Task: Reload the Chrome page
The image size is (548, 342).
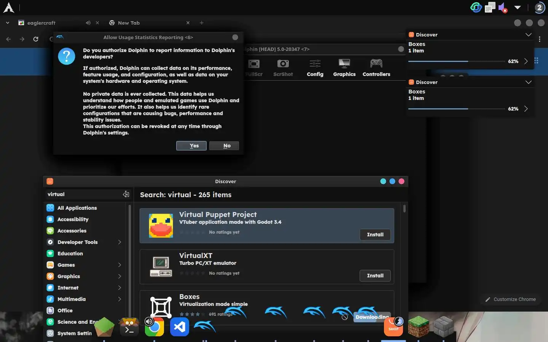Action: pos(36,39)
